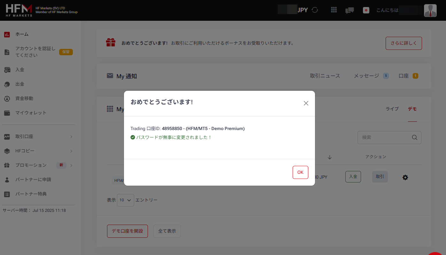Click the さらに詳しく button
The width and height of the screenshot is (446, 255).
click(404, 43)
